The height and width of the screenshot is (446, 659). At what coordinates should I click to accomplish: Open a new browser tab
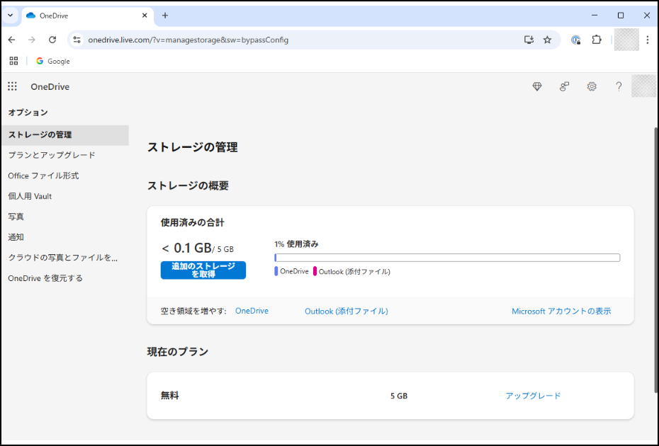[x=165, y=16]
